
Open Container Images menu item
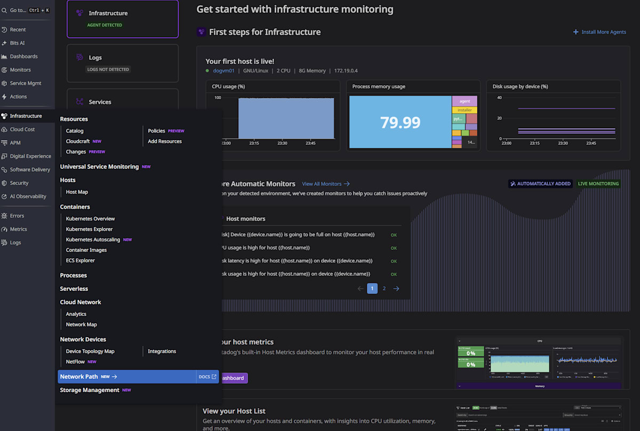pos(86,250)
